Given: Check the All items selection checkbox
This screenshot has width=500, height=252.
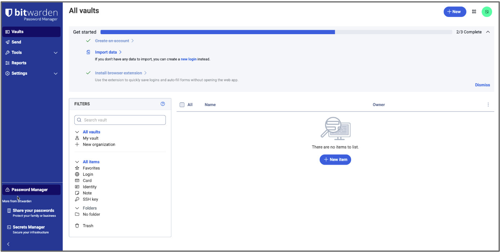Looking at the screenshot, I should click(182, 105).
